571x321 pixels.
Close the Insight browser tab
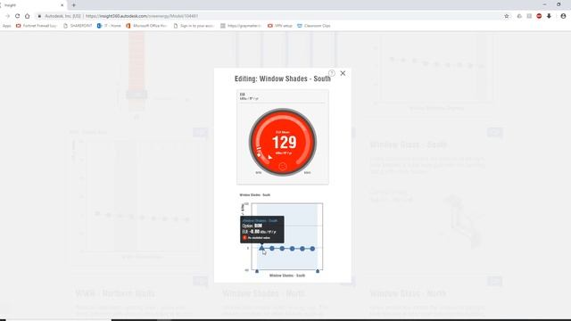click(62, 5)
